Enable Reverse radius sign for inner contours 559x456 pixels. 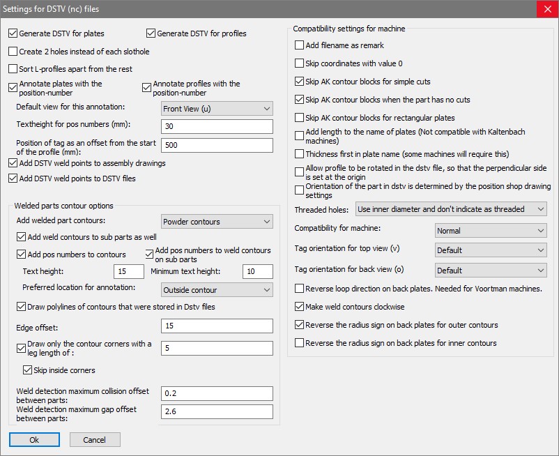(x=299, y=343)
